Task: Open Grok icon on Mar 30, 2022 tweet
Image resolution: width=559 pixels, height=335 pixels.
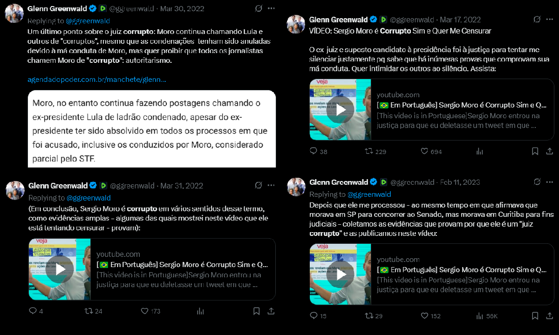Action: click(x=259, y=8)
